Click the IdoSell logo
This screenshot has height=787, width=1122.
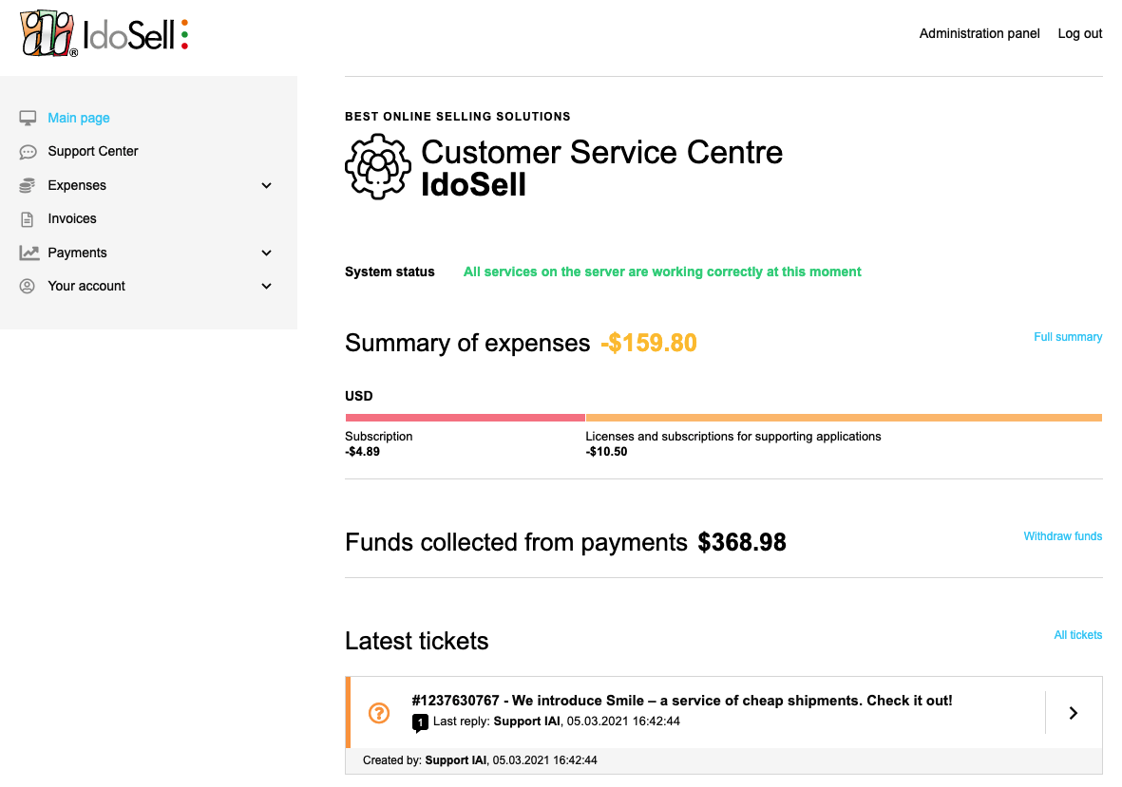tap(104, 33)
